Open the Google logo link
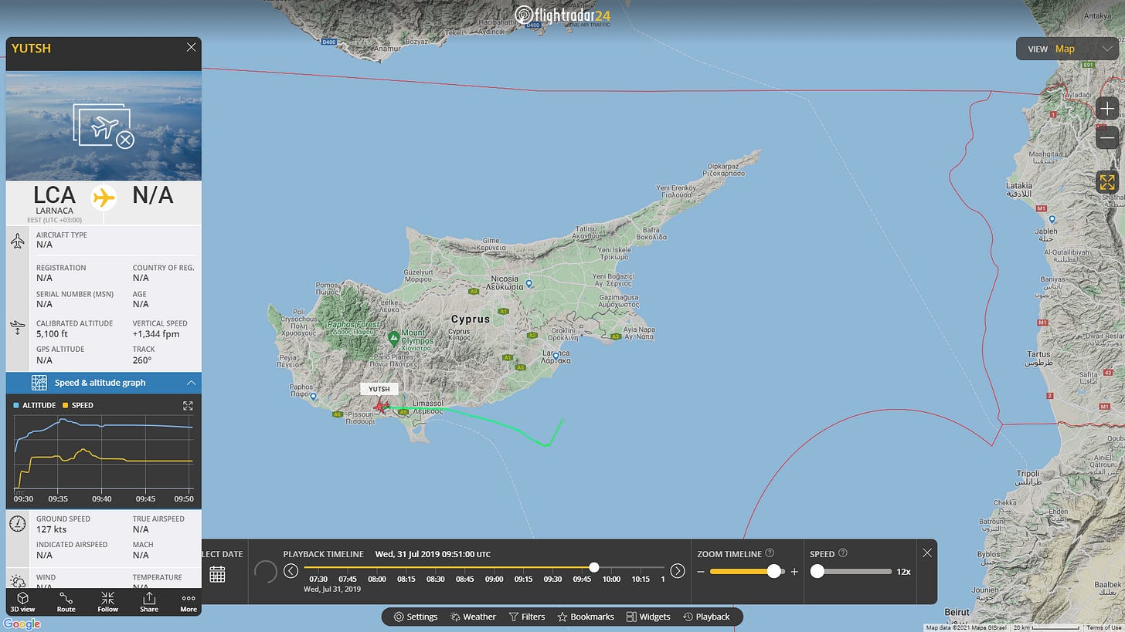The height and width of the screenshot is (632, 1125). tap(22, 624)
